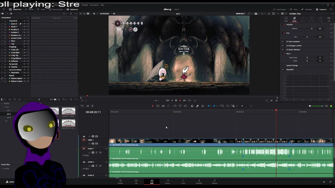The image size is (335, 188).
Task: Click the search magnifier in media pool
Action: pyautogui.click(x=63, y=99)
